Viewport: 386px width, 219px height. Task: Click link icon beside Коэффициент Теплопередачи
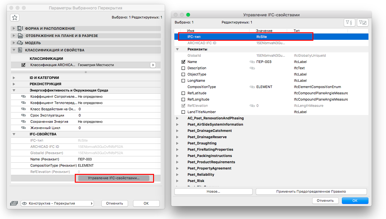23,103
